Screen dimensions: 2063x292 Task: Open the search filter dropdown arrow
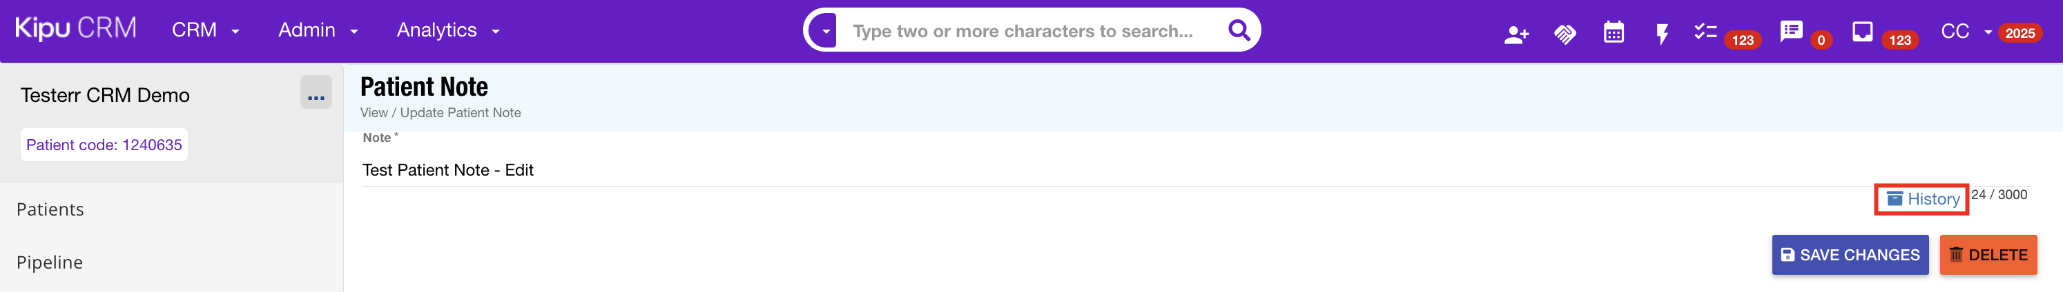click(x=825, y=31)
